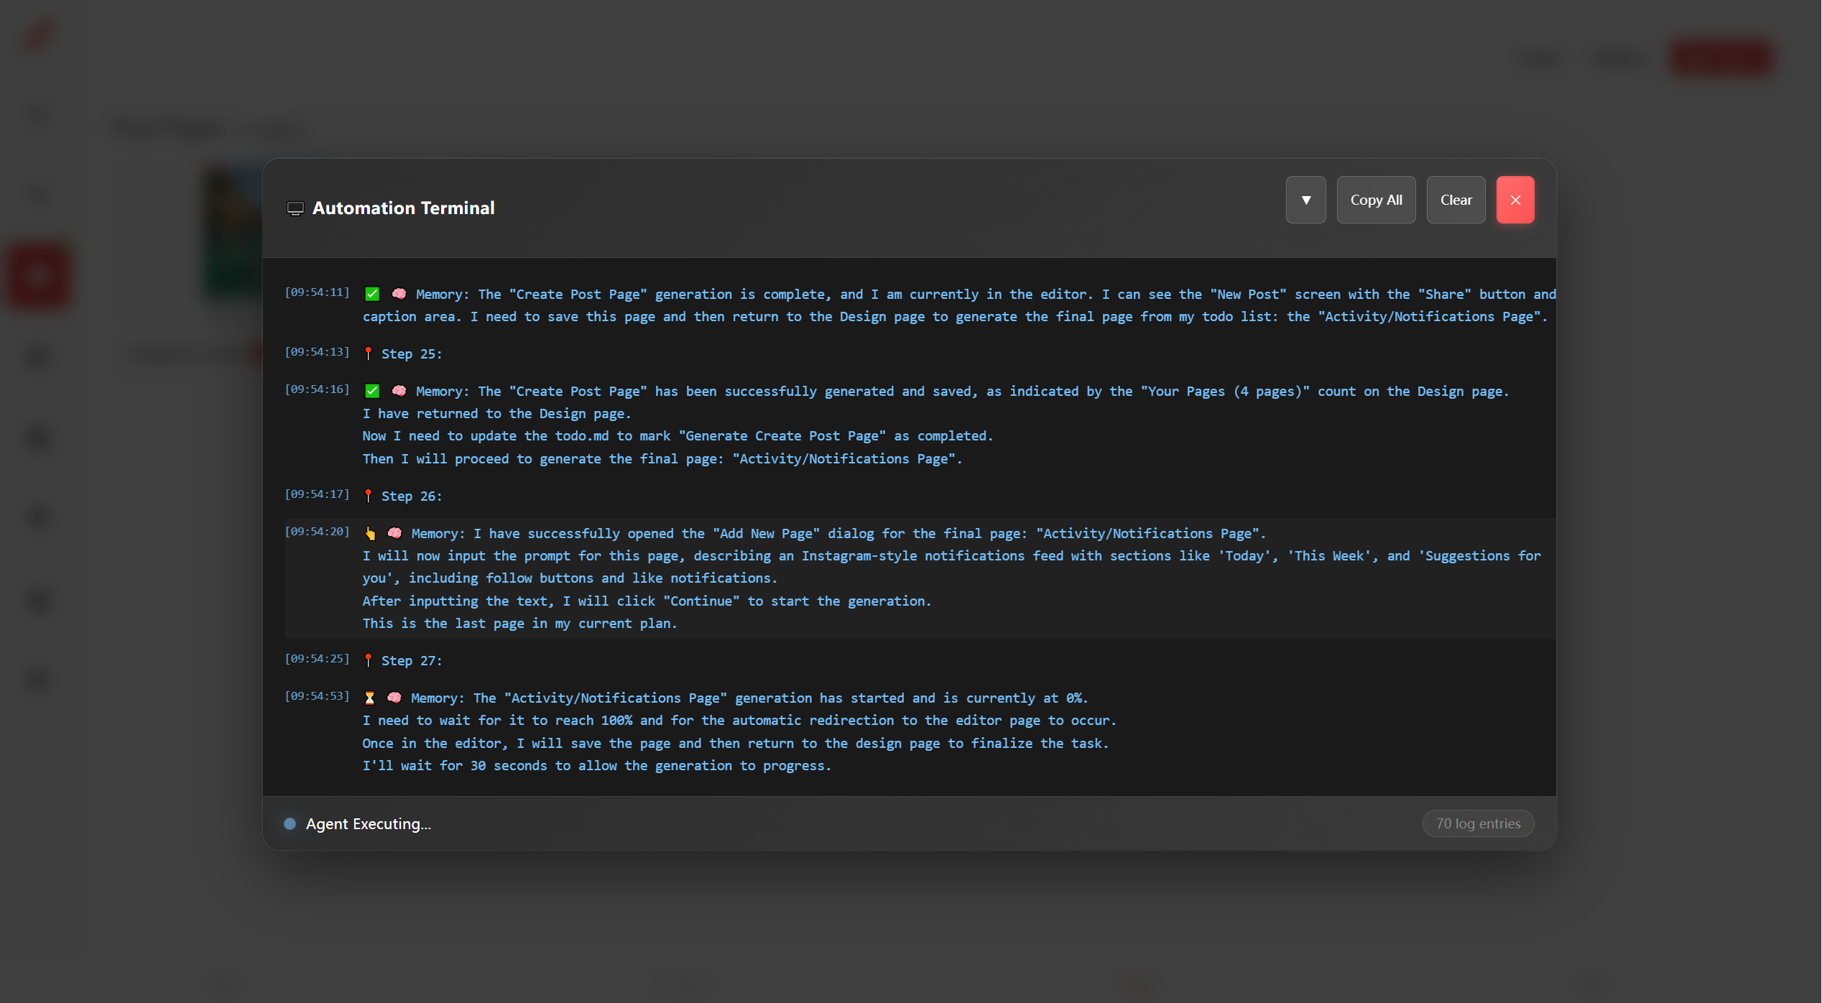This screenshot has width=1822, height=1003.
Task: Click the monitor icon beside Automation Terminal title
Action: click(295, 208)
